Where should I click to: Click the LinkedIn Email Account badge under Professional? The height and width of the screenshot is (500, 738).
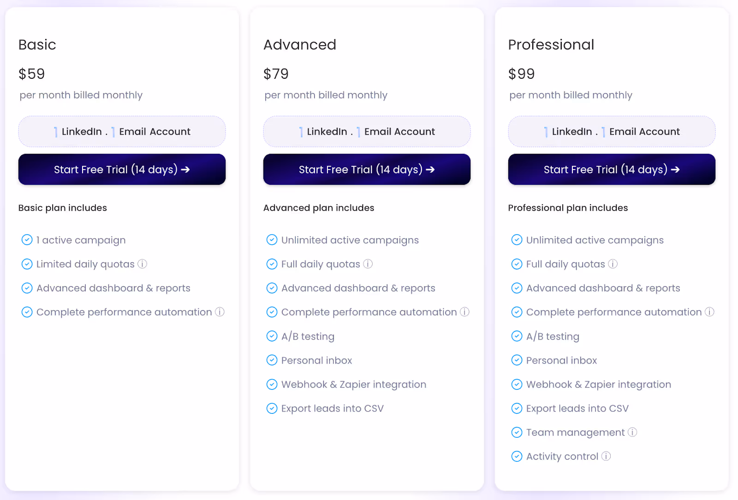[611, 131]
